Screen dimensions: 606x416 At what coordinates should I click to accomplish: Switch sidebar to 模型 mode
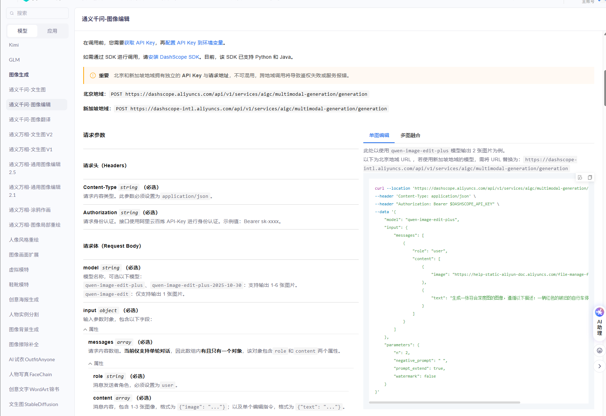22,31
